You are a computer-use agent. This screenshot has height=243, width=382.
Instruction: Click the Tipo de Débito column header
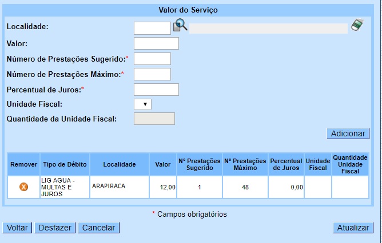65,164
